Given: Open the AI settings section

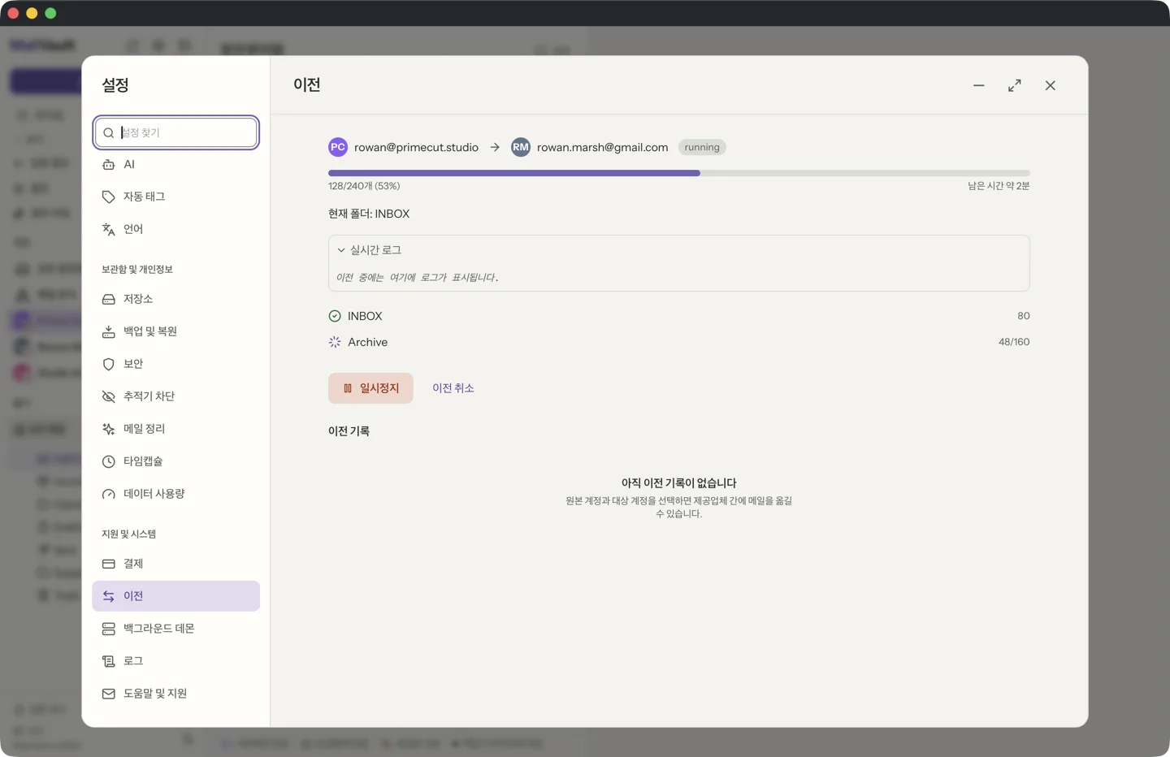Looking at the screenshot, I should pos(175,164).
